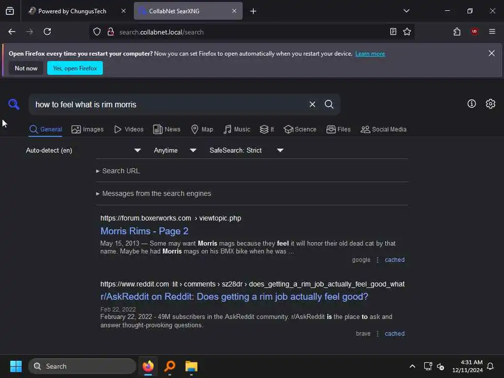Open the About info icon
This screenshot has width=504, height=378.
(472, 103)
